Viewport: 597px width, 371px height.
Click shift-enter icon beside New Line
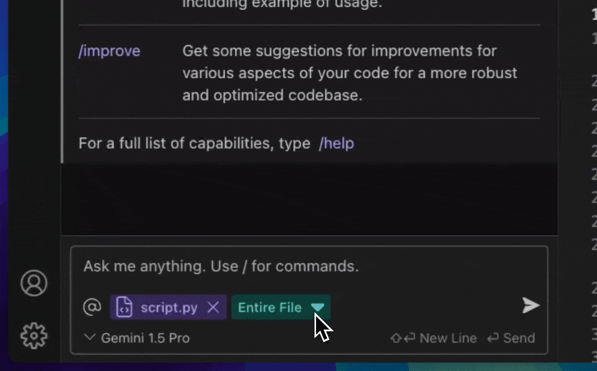403,338
